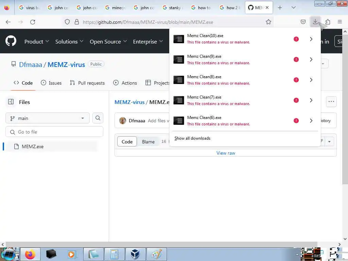Viewport: 348px width, 261px height.
Task: Switch to the 'stanky' Google tab
Action: click(172, 7)
